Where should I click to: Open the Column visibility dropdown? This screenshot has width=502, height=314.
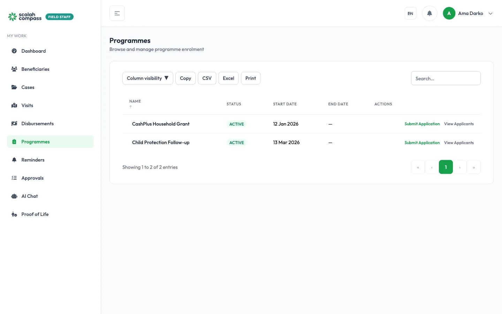click(148, 78)
